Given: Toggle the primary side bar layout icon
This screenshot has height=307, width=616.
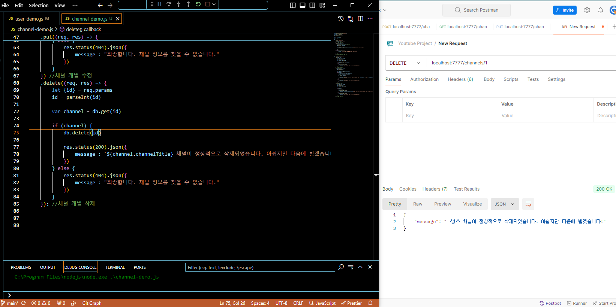Looking at the screenshot, I should point(293,5).
